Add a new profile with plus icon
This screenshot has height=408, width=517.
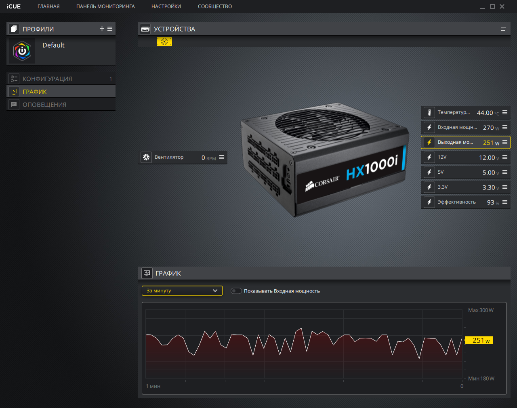[102, 29]
